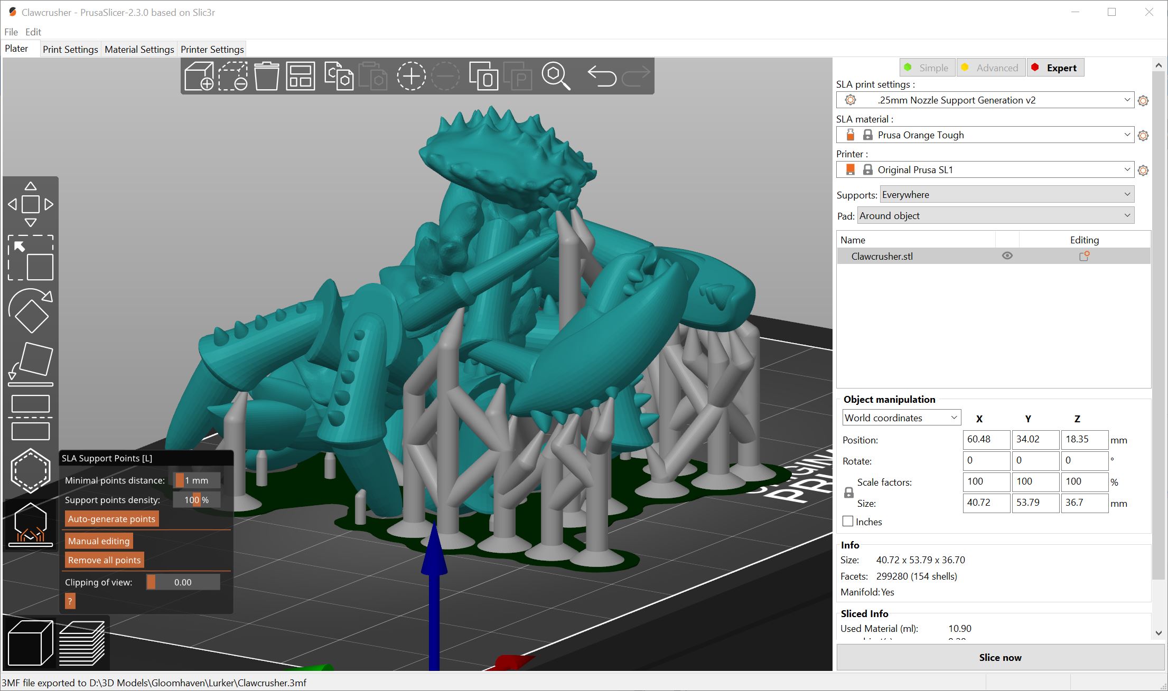Click the Delete selected object icon
The height and width of the screenshot is (691, 1168).
pyautogui.click(x=233, y=76)
